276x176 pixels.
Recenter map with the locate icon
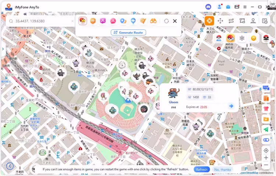coord(266,150)
